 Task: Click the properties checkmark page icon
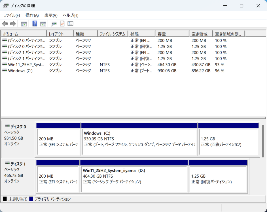62,24
